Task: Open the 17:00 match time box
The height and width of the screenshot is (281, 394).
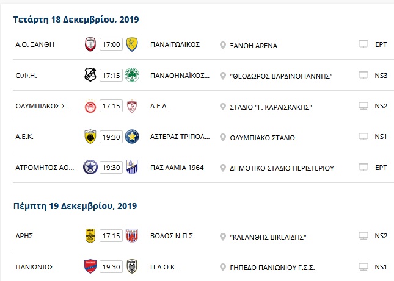Action: click(x=111, y=44)
